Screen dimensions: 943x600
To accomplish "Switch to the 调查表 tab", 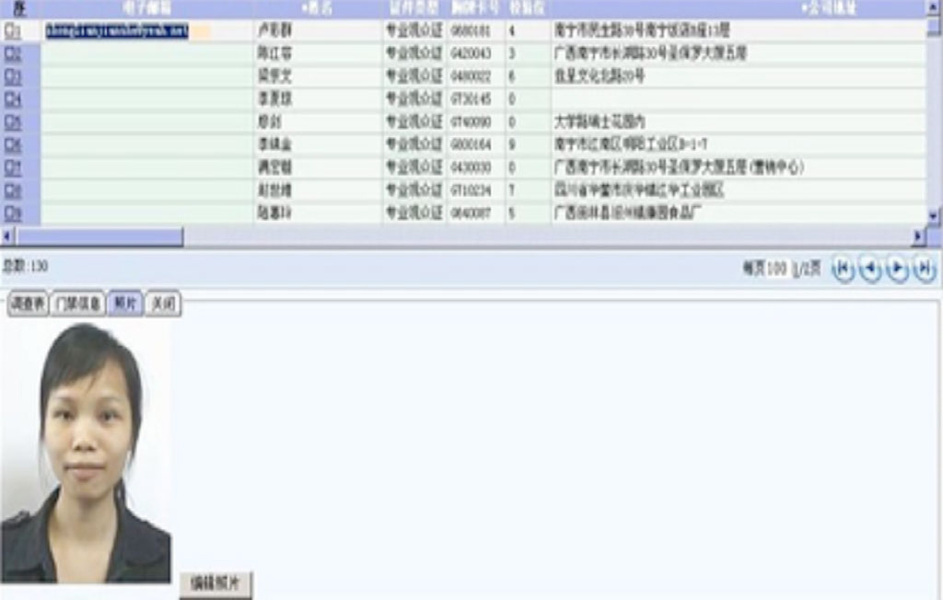I will tap(28, 305).
